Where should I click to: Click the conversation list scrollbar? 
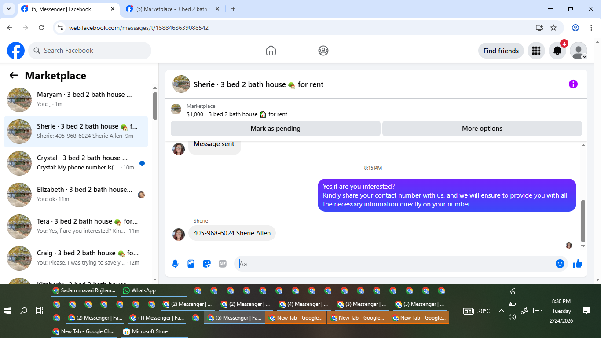click(x=155, y=106)
